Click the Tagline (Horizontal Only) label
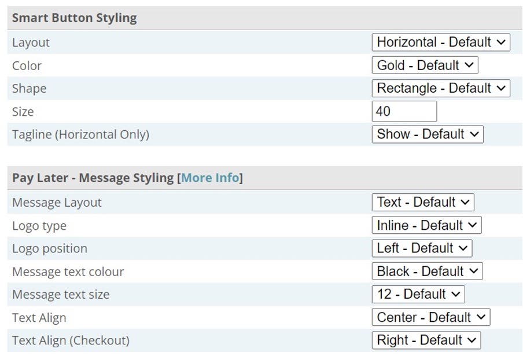Viewport: 523px width, 360px height. click(80, 134)
